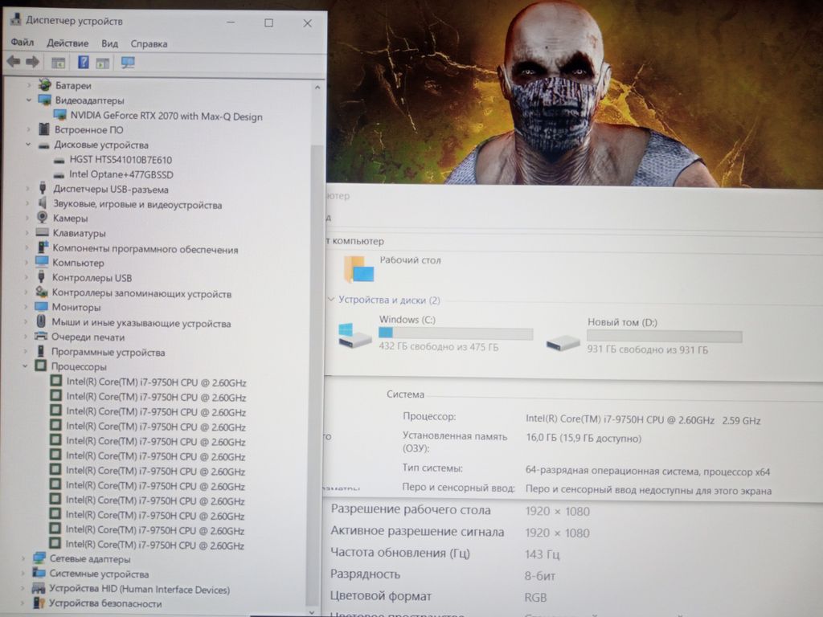Expand the Мониторы category
823x617 pixels.
click(27, 307)
